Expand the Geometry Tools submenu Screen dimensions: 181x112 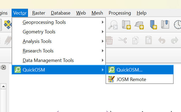[x=59, y=32]
